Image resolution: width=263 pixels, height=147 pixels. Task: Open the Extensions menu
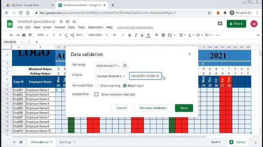[96, 27]
